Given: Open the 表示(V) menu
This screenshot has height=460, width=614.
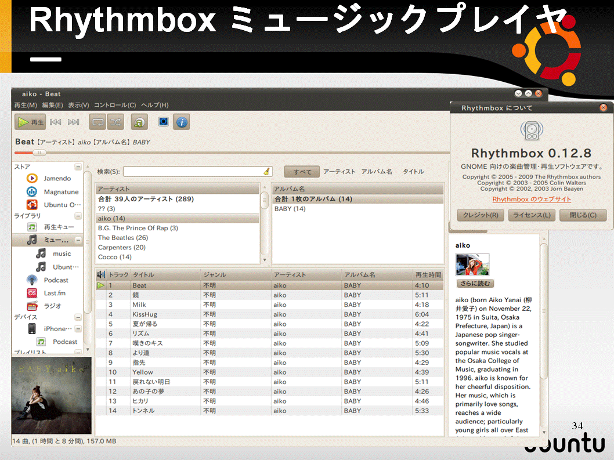Looking at the screenshot, I should pos(78,105).
